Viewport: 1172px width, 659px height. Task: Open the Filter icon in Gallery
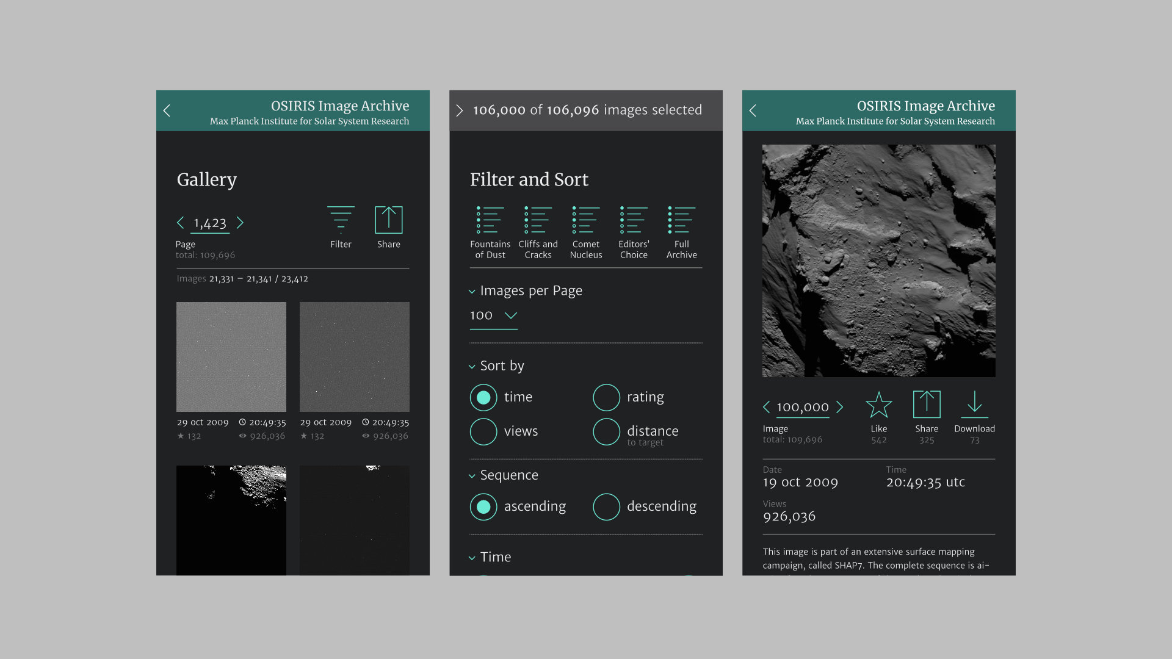[341, 220]
